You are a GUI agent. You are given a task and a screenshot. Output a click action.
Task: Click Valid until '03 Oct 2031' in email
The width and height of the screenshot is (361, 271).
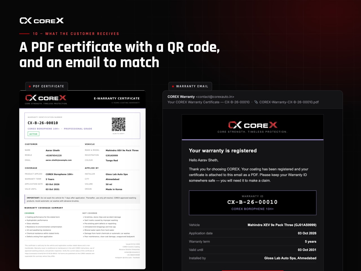pyautogui.click(x=307, y=250)
